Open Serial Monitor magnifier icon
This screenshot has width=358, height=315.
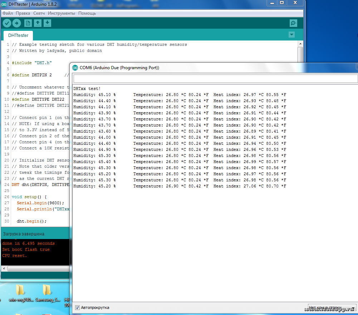[x=293, y=23]
